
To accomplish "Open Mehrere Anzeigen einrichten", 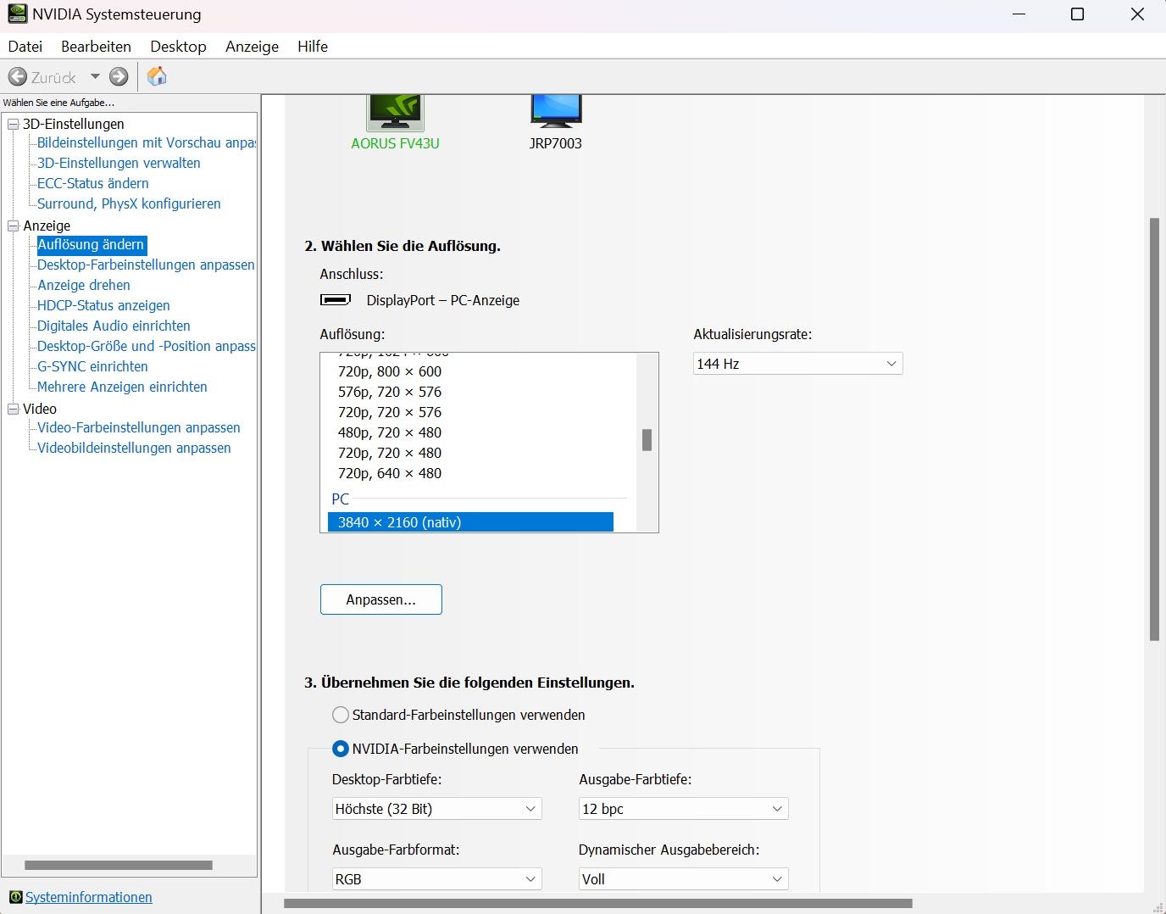I will 122,387.
